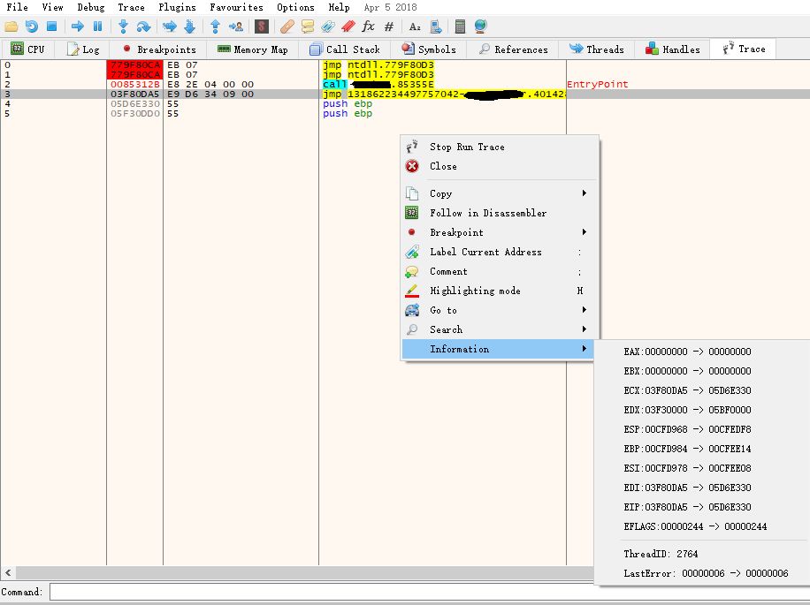Image resolution: width=810 pixels, height=605 pixels.
Task: Select the EAX register info entry
Action: click(x=702, y=352)
